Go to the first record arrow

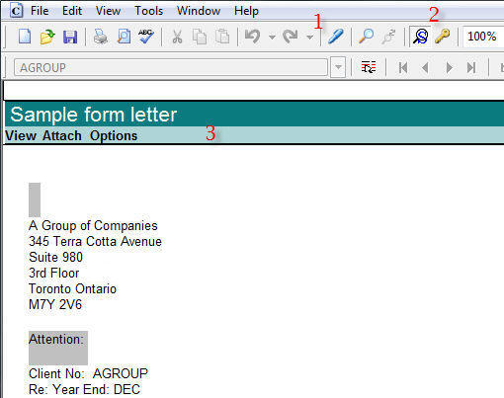click(403, 68)
